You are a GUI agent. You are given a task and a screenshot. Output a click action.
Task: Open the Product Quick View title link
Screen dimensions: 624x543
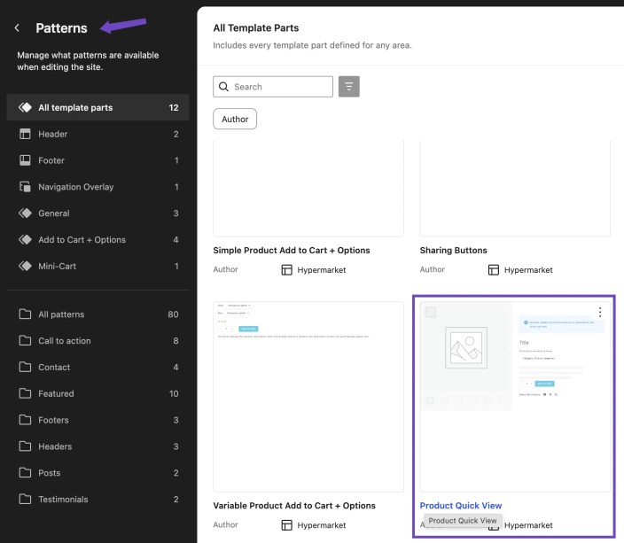point(461,506)
